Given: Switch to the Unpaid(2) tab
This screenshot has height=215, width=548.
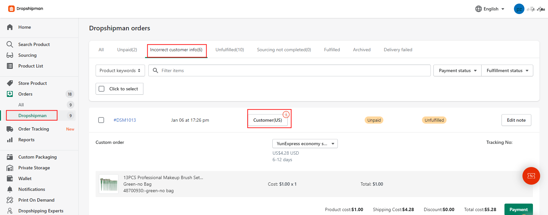Looking at the screenshot, I should click(x=127, y=50).
